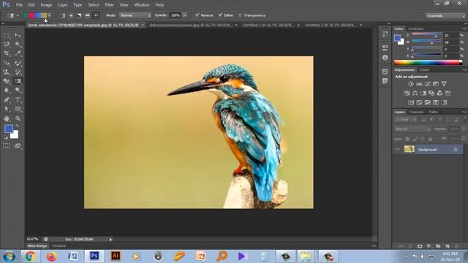Add a Brightness/Contrast adjustment
The height and width of the screenshot is (263, 468).
click(411, 84)
